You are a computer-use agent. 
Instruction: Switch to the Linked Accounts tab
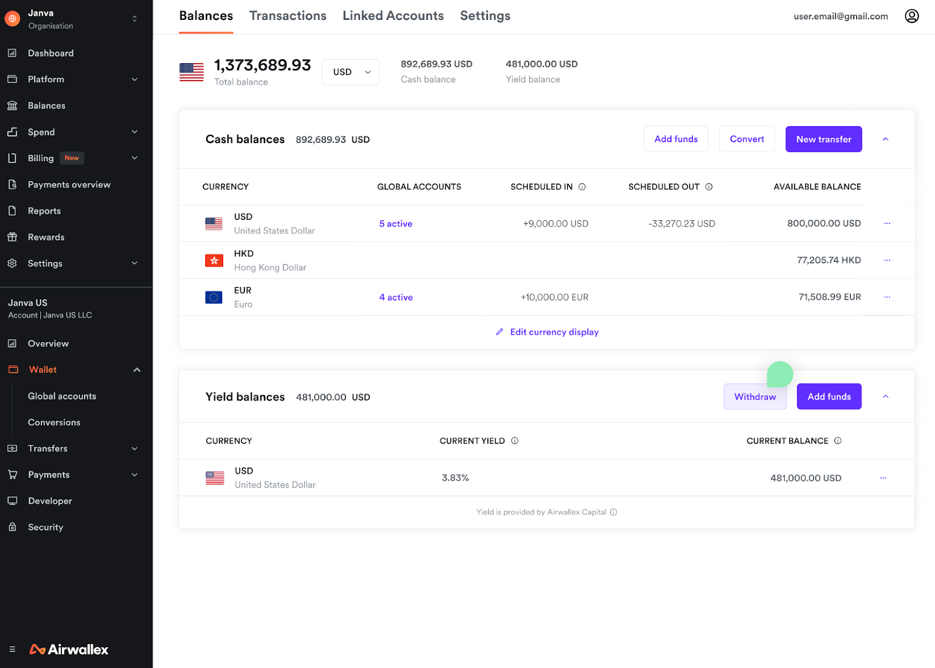click(393, 16)
